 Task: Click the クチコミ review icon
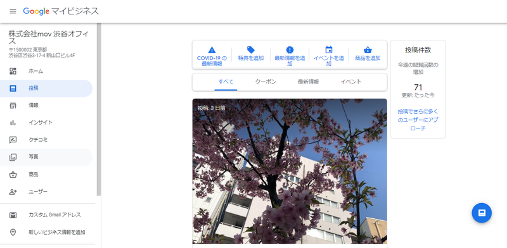coord(13,140)
